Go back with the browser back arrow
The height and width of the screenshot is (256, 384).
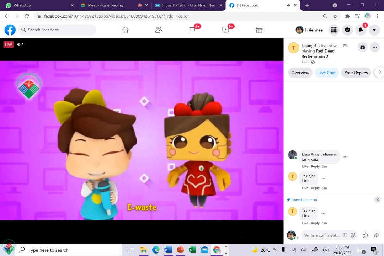point(7,16)
